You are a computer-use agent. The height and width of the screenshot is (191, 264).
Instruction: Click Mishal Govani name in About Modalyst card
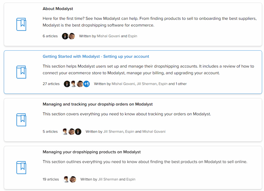click(x=109, y=36)
